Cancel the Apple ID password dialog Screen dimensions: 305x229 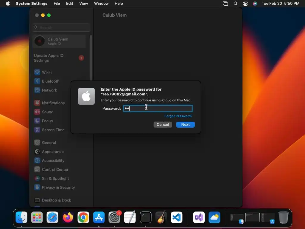(163, 124)
